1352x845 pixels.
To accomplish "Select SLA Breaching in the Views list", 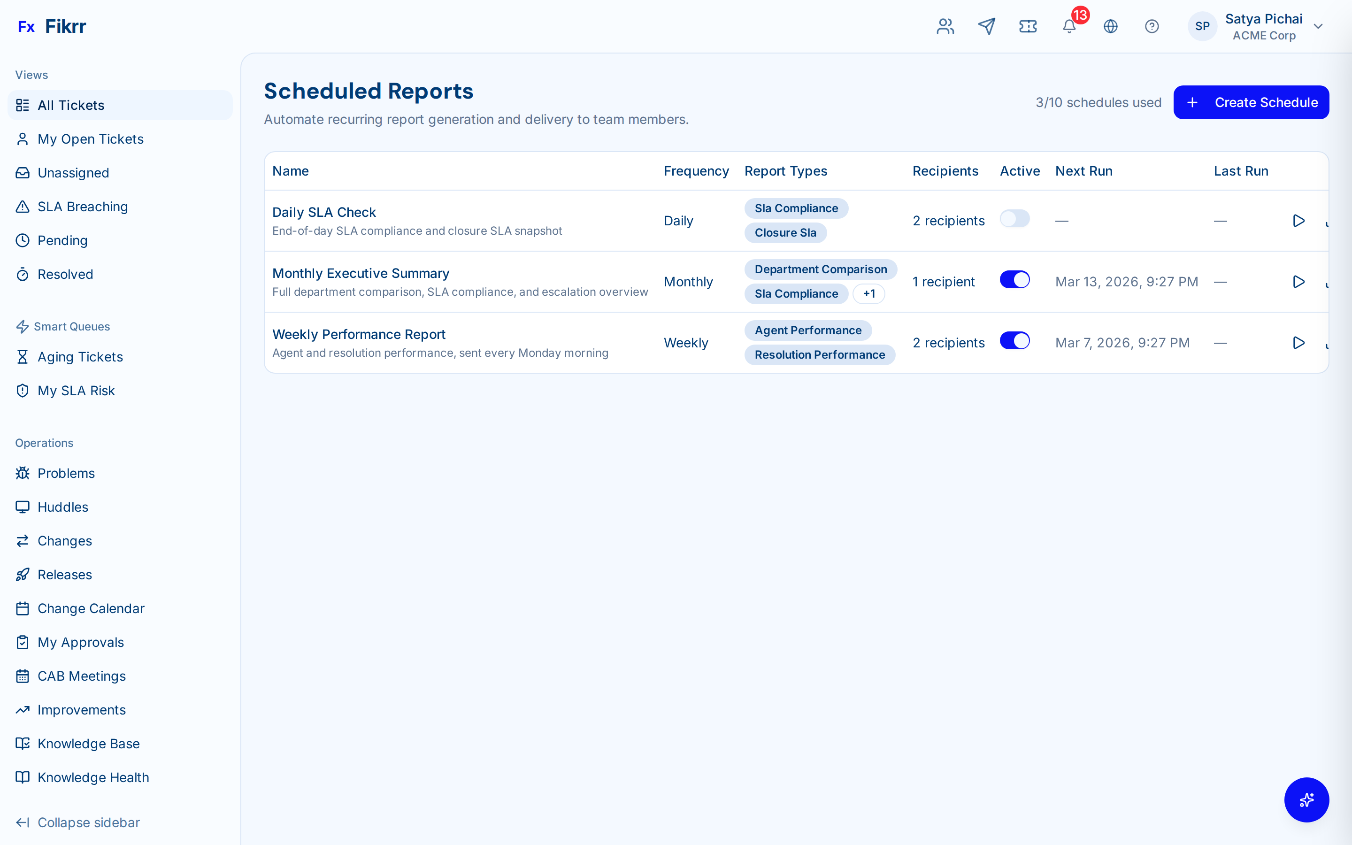I will coord(83,206).
